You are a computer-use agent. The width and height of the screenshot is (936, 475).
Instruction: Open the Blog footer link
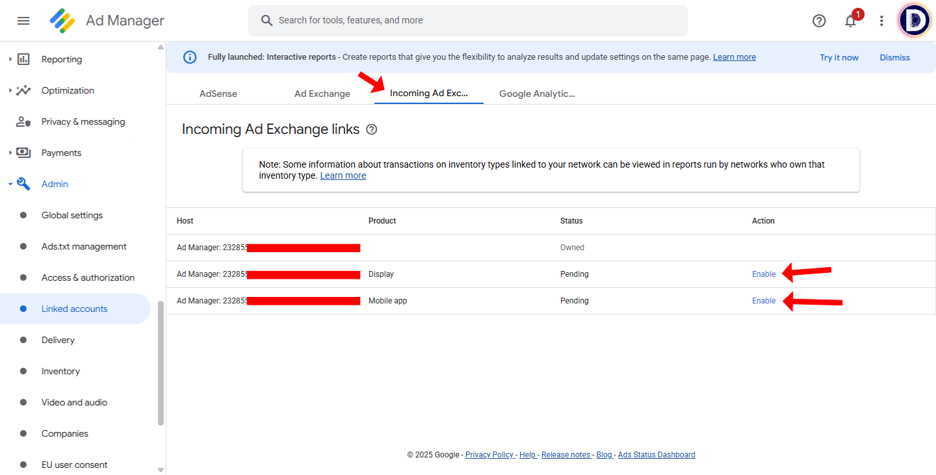coord(605,455)
